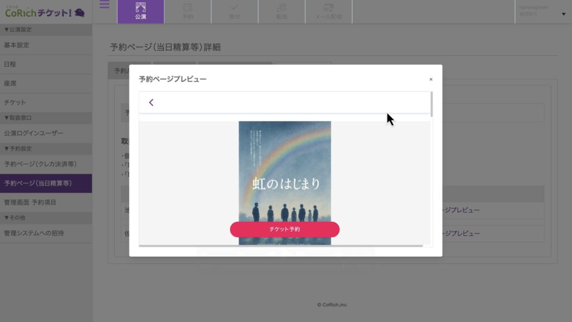Image resolution: width=572 pixels, height=322 pixels.
Task: Go to 管理システムへの招待 in sidebar
Action: point(34,233)
